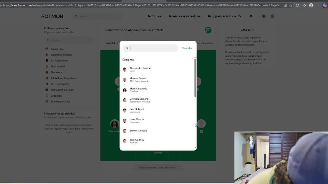This screenshot has height=184, width=328.
Task: Open Noticias in the top navigation
Action: point(155,16)
